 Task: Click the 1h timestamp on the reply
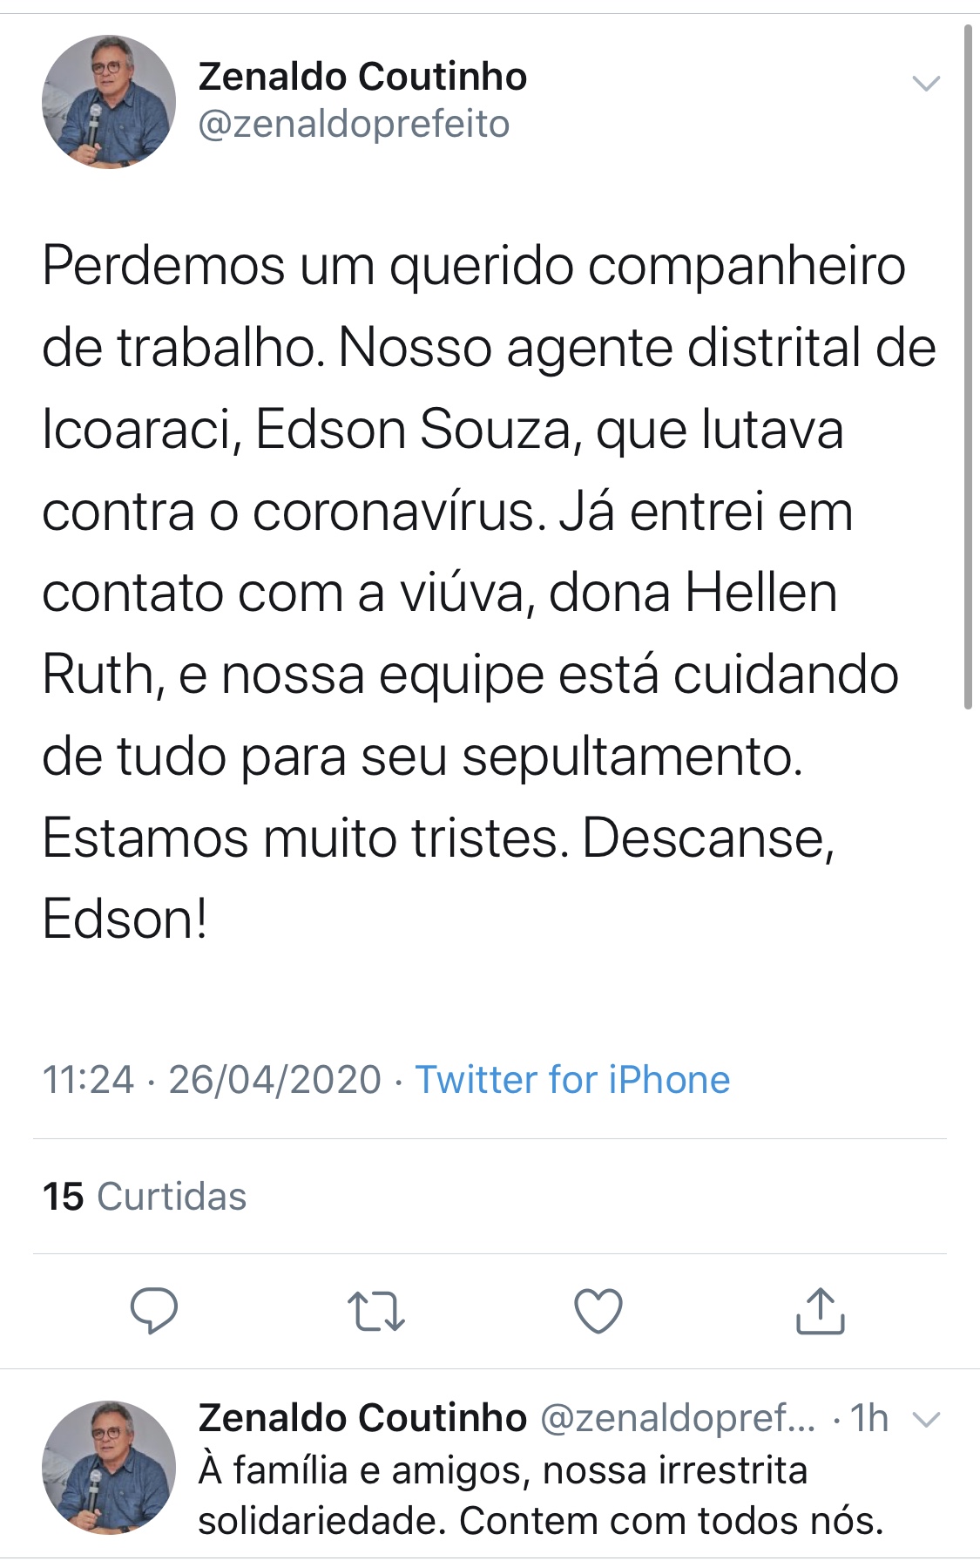coord(868,1418)
